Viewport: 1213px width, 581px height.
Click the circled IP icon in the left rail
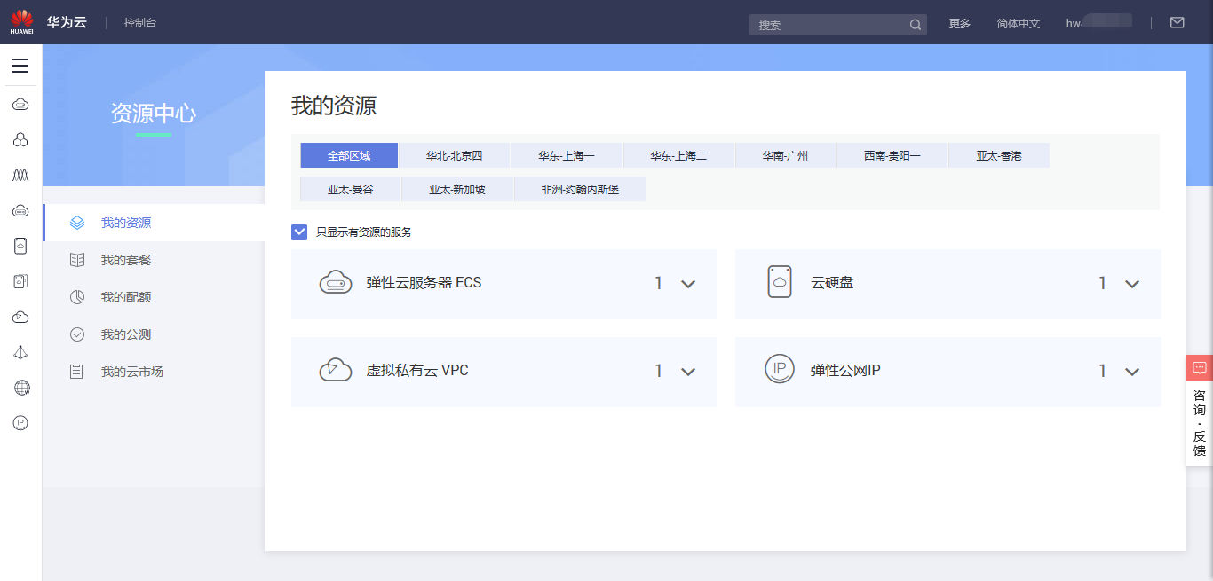pos(20,423)
